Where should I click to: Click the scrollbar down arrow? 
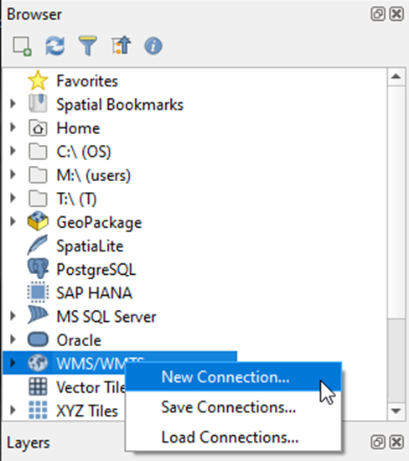click(x=396, y=411)
